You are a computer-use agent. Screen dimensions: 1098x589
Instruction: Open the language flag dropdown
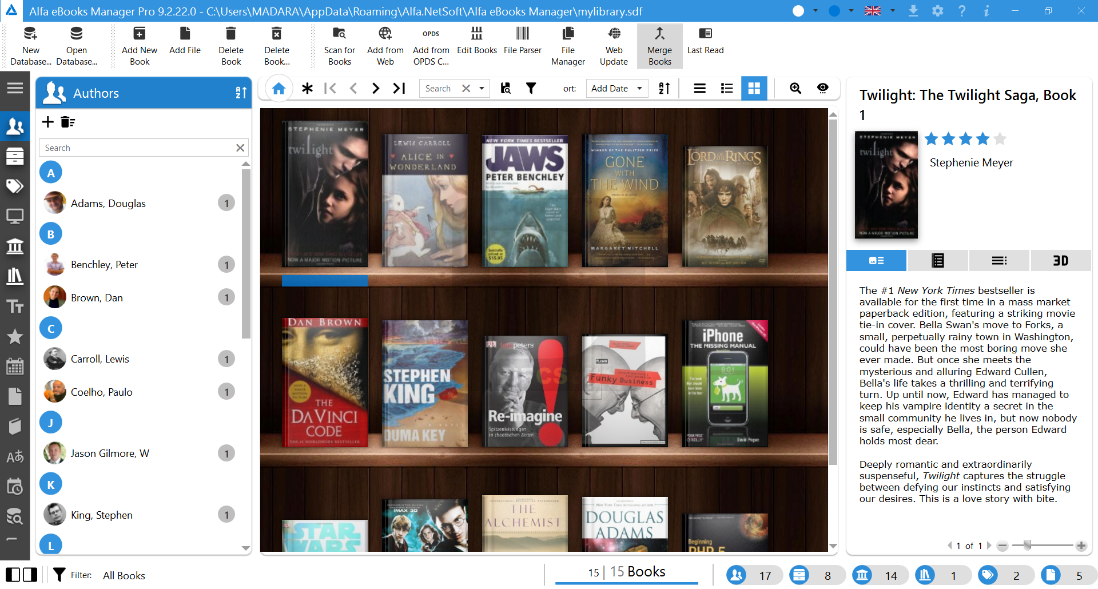click(x=892, y=11)
